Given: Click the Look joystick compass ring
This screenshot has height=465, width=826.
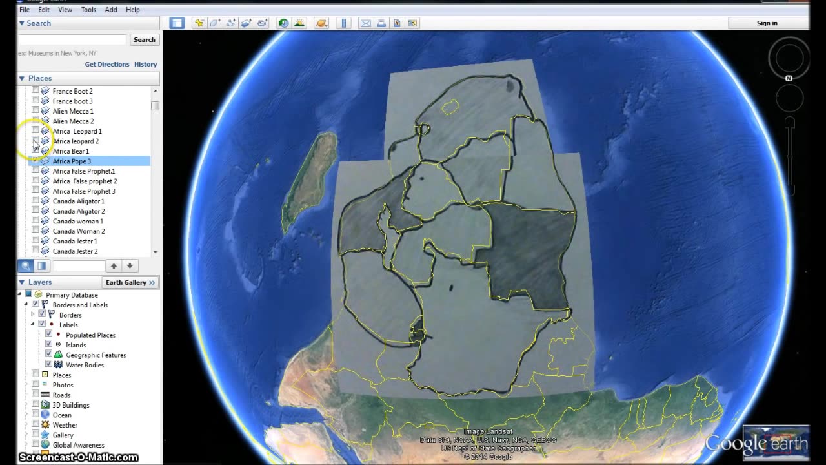Looking at the screenshot, I should click(789, 58).
